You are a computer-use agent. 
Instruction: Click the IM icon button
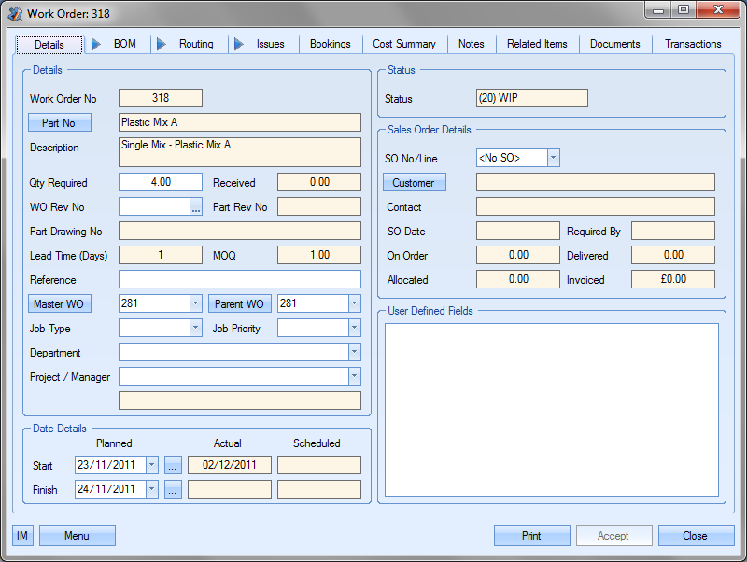pyautogui.click(x=22, y=536)
